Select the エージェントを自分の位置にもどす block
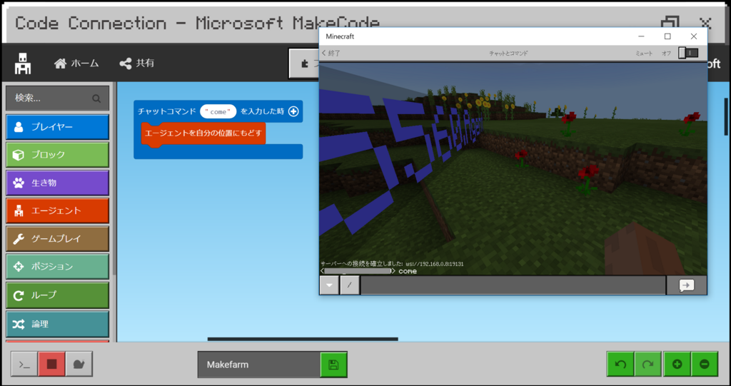This screenshot has width=731, height=386. (x=203, y=133)
